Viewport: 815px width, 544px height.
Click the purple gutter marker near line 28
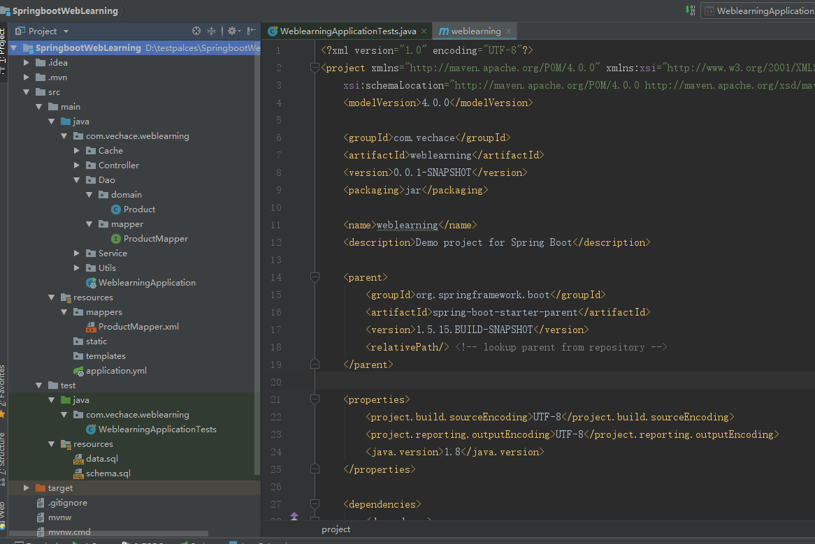click(x=294, y=516)
